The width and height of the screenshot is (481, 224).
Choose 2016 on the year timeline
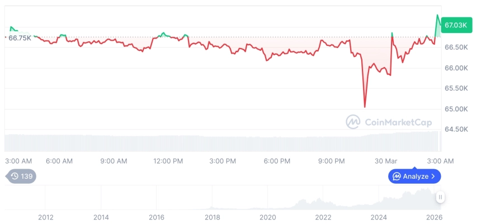click(x=157, y=217)
